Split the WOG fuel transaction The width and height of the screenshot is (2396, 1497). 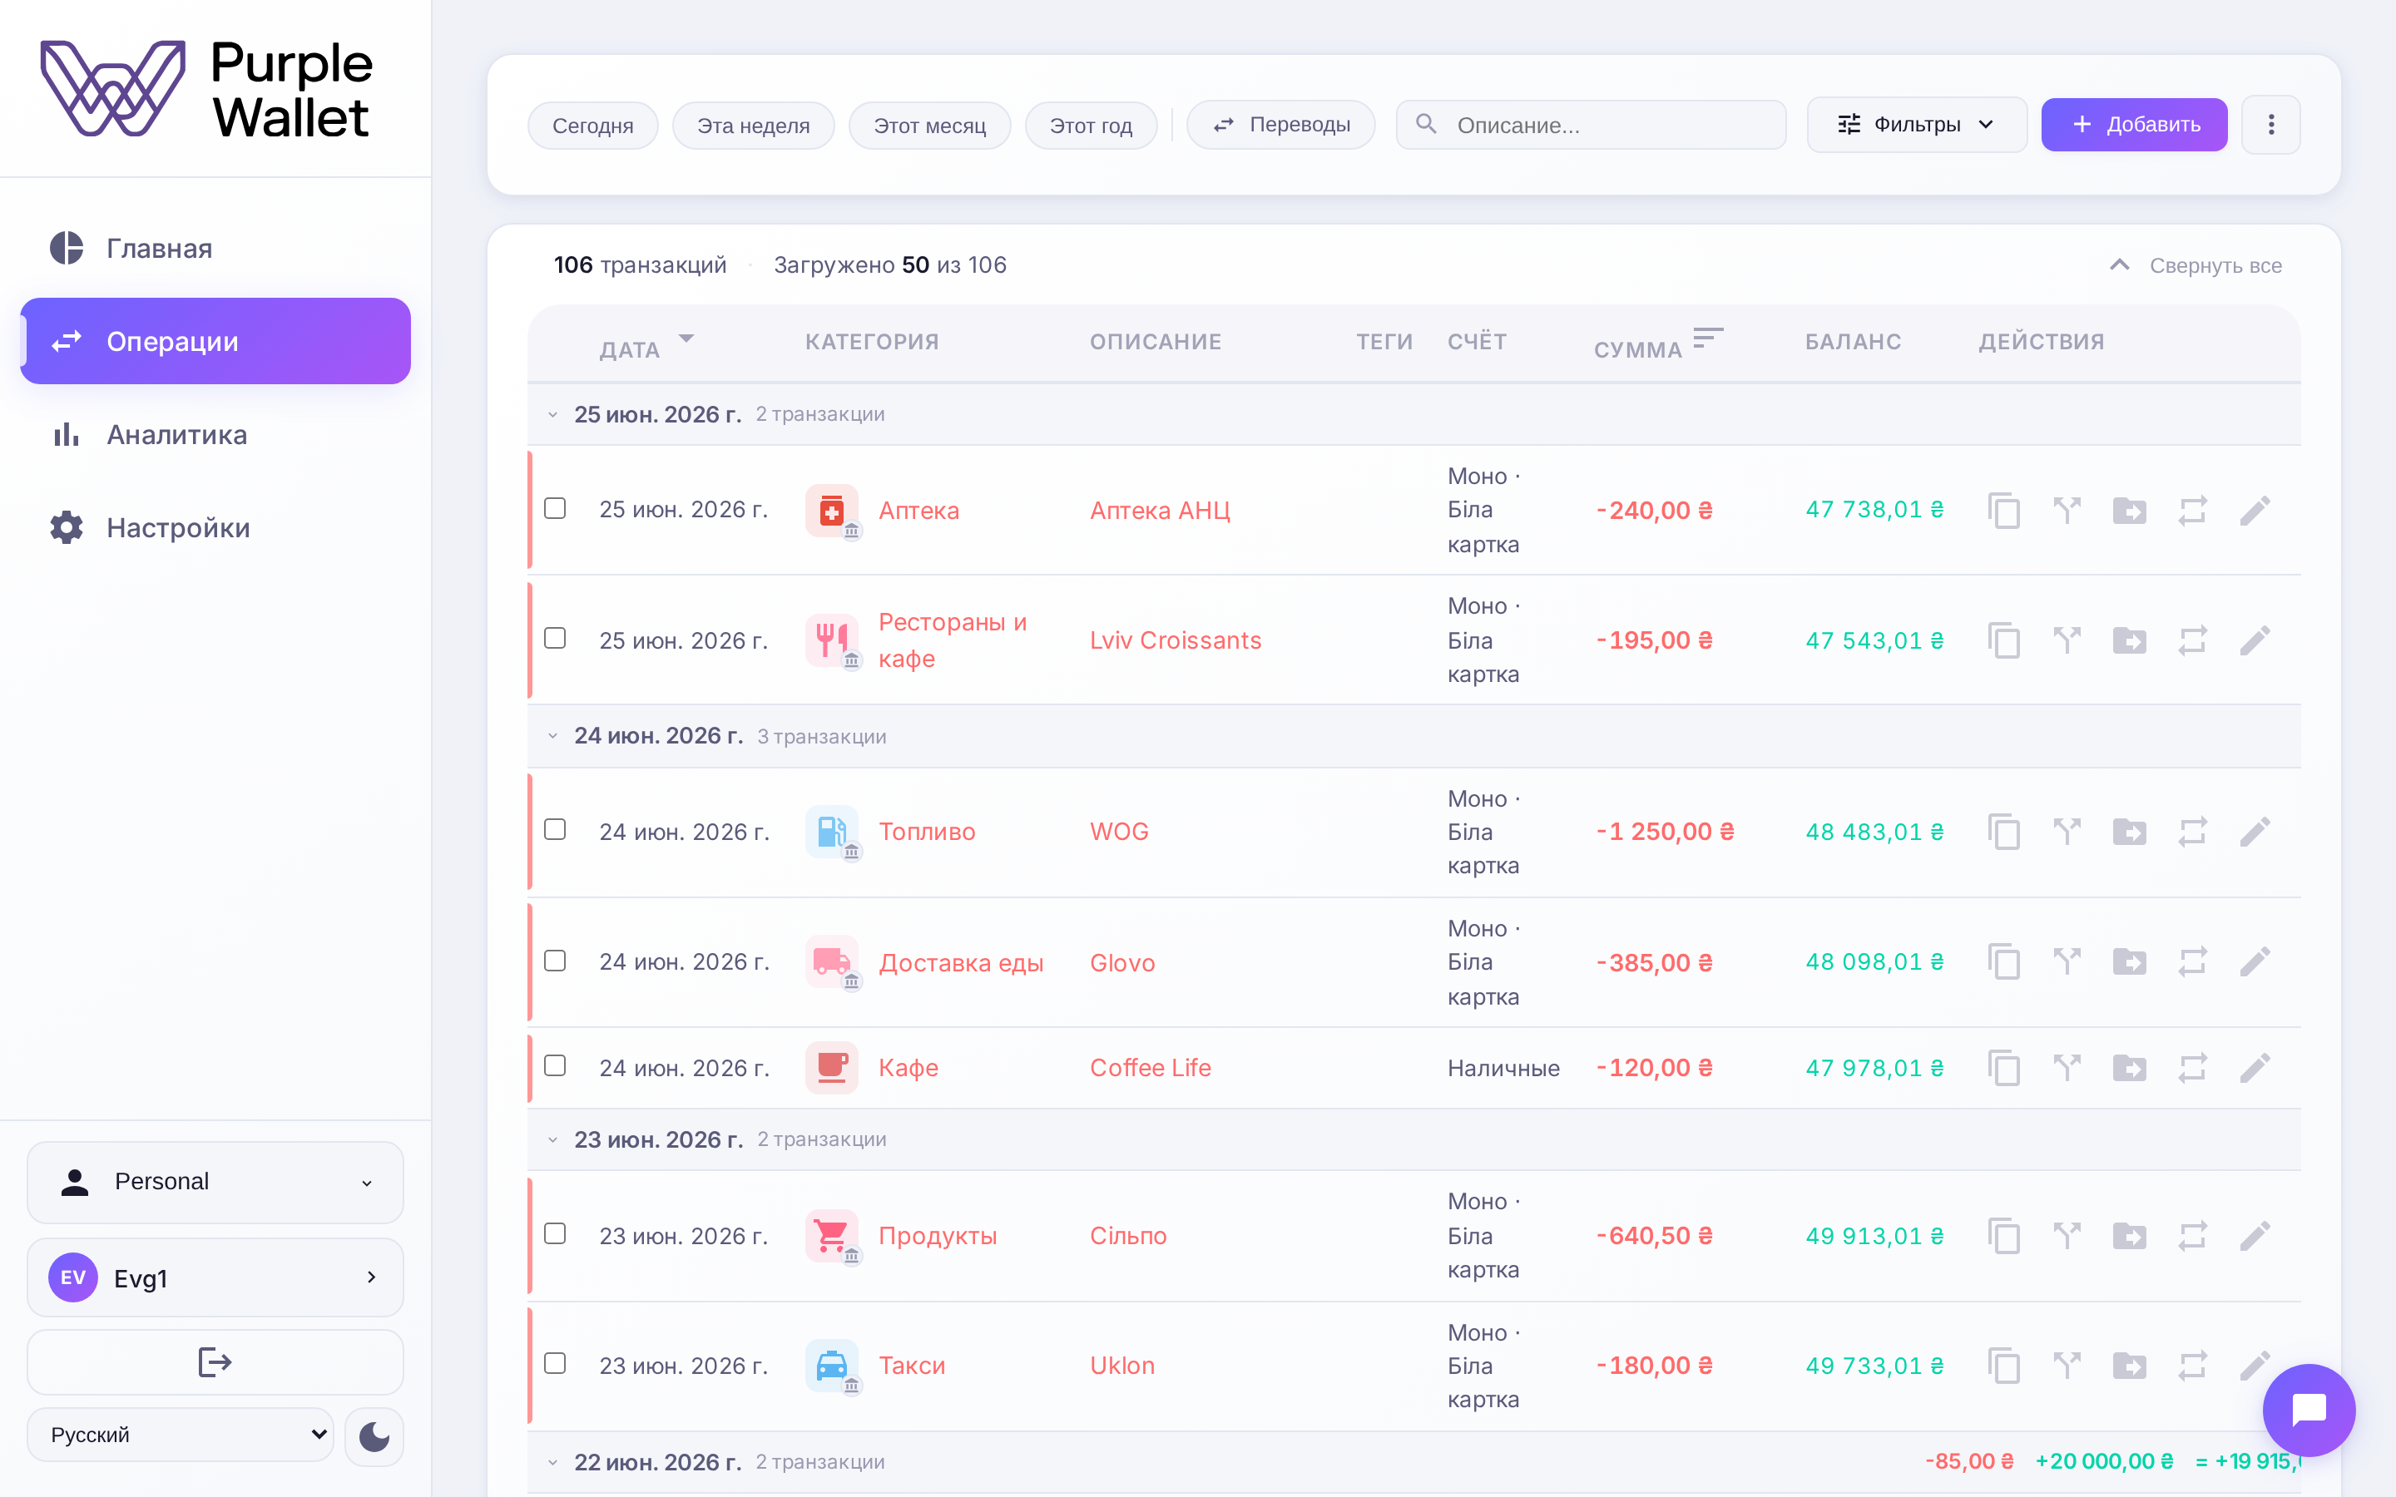tap(2067, 832)
